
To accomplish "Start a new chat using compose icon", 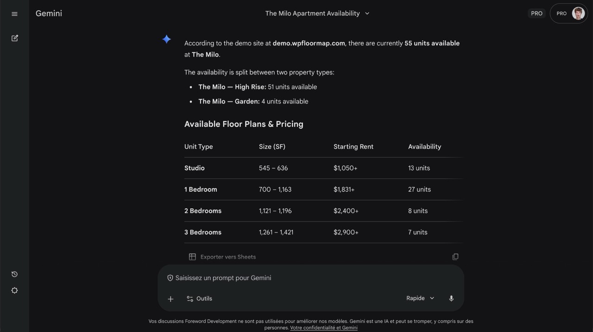I will pyautogui.click(x=14, y=38).
